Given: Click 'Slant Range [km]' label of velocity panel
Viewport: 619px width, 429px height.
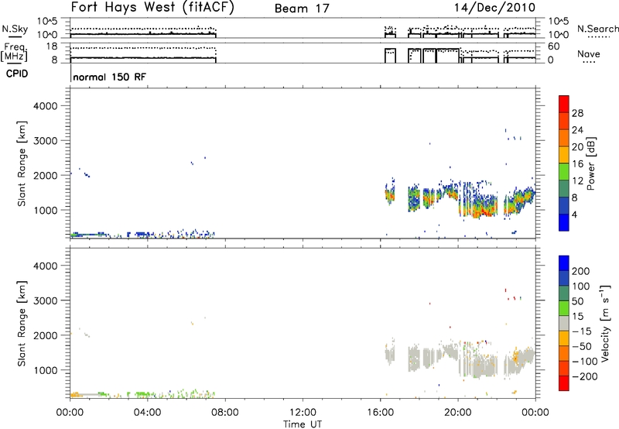Looking at the screenshot, I should [22, 323].
